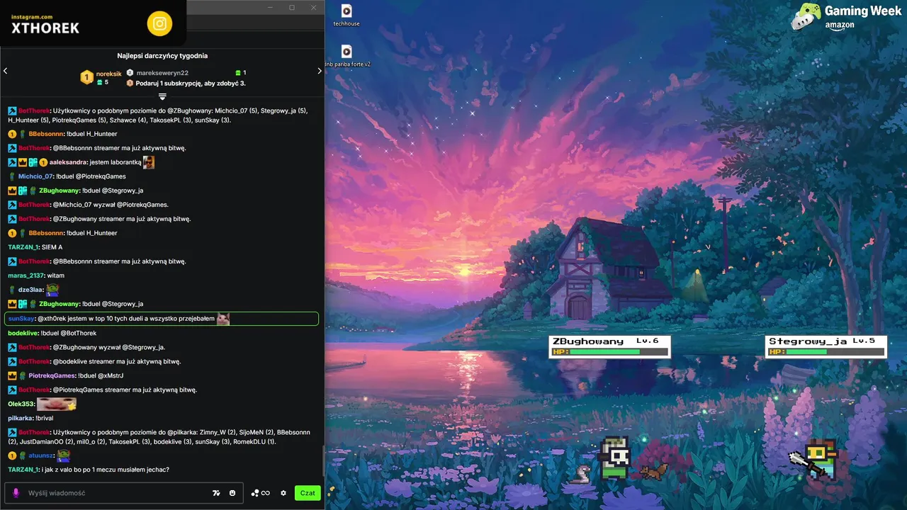Screen dimensions: 907x510
Task: Send message with the green Czat button
Action: [308, 493]
